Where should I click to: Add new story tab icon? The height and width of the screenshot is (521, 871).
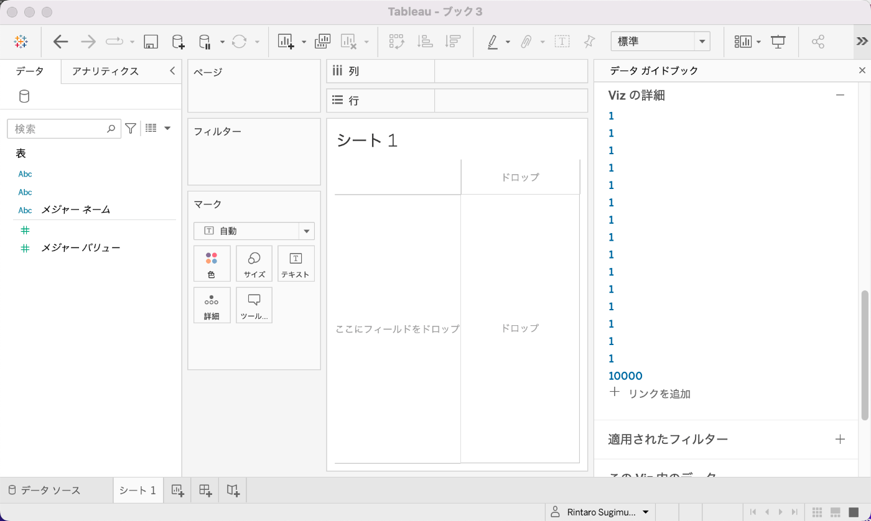233,490
